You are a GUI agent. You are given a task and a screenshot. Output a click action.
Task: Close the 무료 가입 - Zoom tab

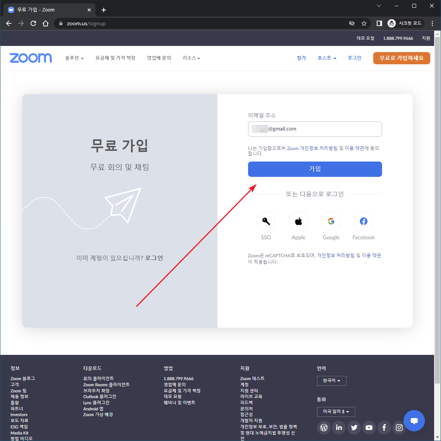pyautogui.click(x=89, y=10)
